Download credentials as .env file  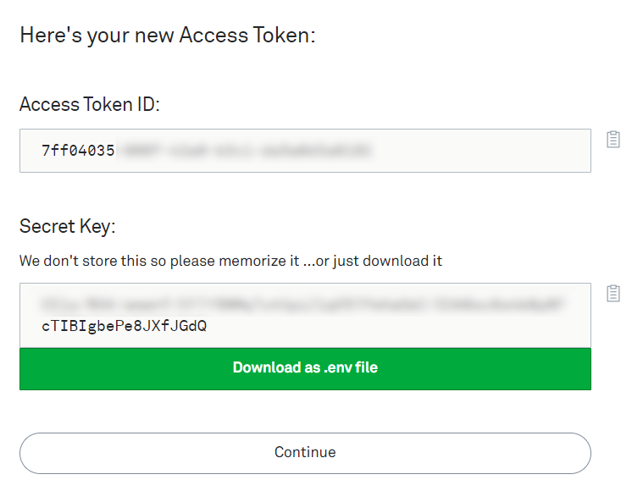pyautogui.click(x=305, y=369)
